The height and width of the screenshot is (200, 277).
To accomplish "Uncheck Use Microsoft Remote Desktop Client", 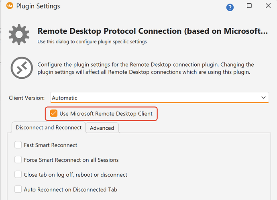I will coord(53,114).
